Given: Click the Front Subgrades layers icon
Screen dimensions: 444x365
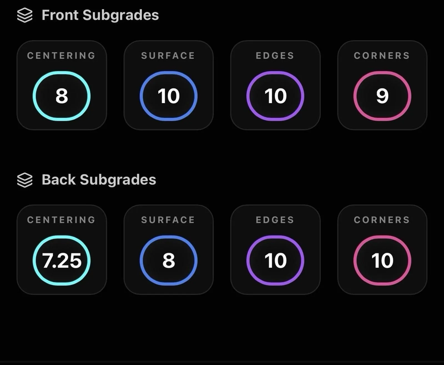Looking at the screenshot, I should tap(25, 15).
